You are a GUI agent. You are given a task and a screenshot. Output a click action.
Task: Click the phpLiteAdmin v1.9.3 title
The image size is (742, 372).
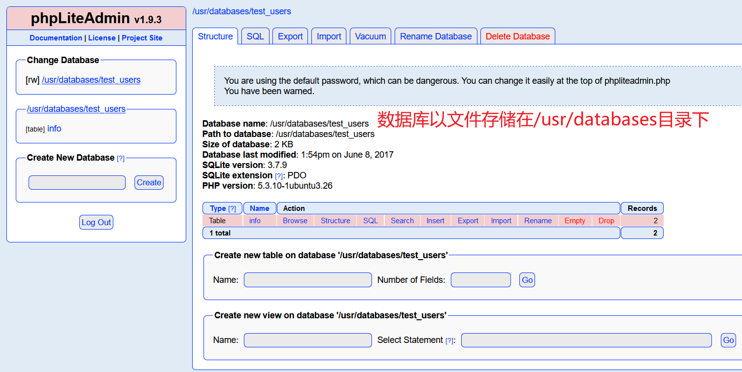pos(96,19)
